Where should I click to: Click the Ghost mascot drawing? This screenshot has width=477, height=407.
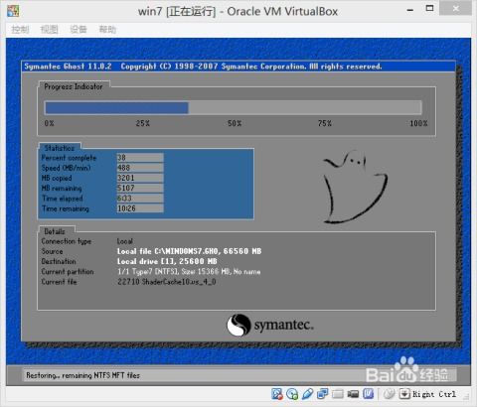pyautogui.click(x=355, y=187)
